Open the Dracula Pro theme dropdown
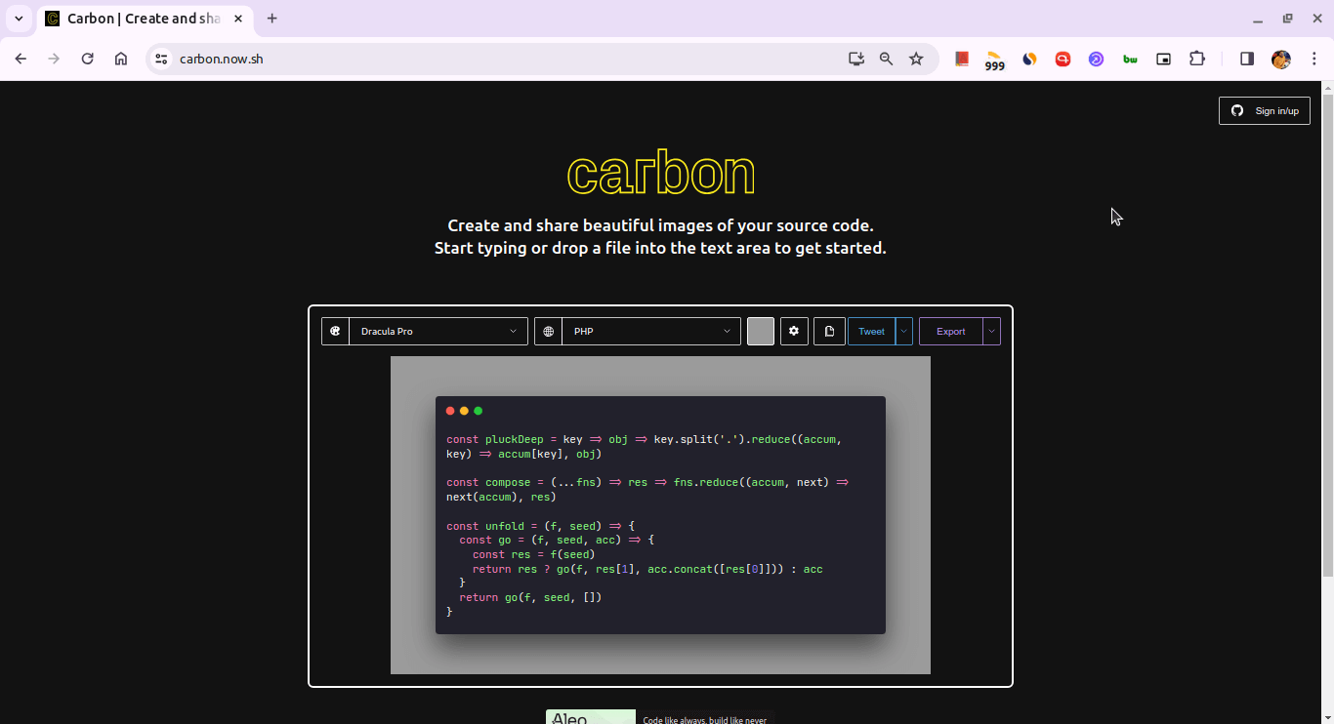This screenshot has width=1334, height=724. click(x=438, y=332)
